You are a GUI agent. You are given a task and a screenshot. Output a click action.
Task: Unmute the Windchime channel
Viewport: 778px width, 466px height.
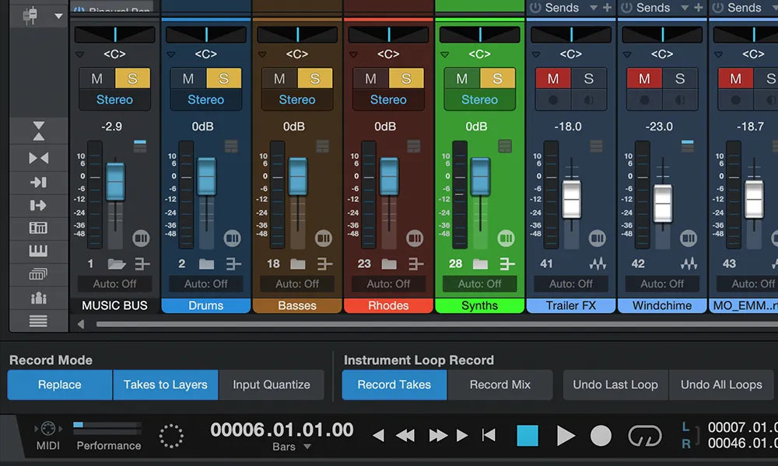pos(643,78)
